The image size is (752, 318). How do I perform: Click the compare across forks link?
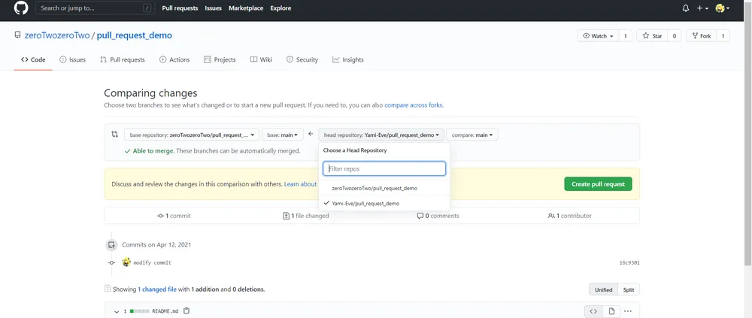[414, 105]
